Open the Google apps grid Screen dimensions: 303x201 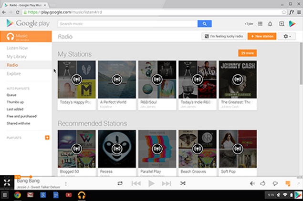[261, 24]
